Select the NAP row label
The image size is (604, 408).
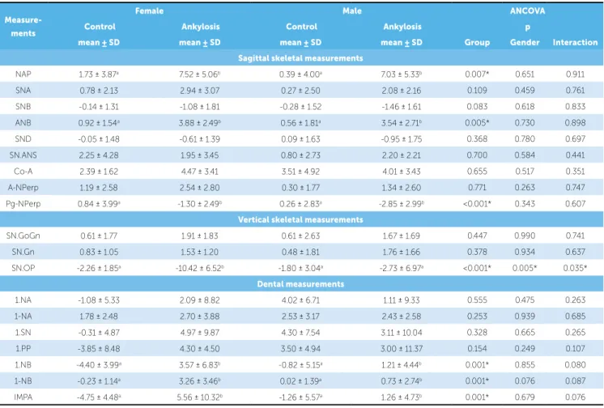23,74
